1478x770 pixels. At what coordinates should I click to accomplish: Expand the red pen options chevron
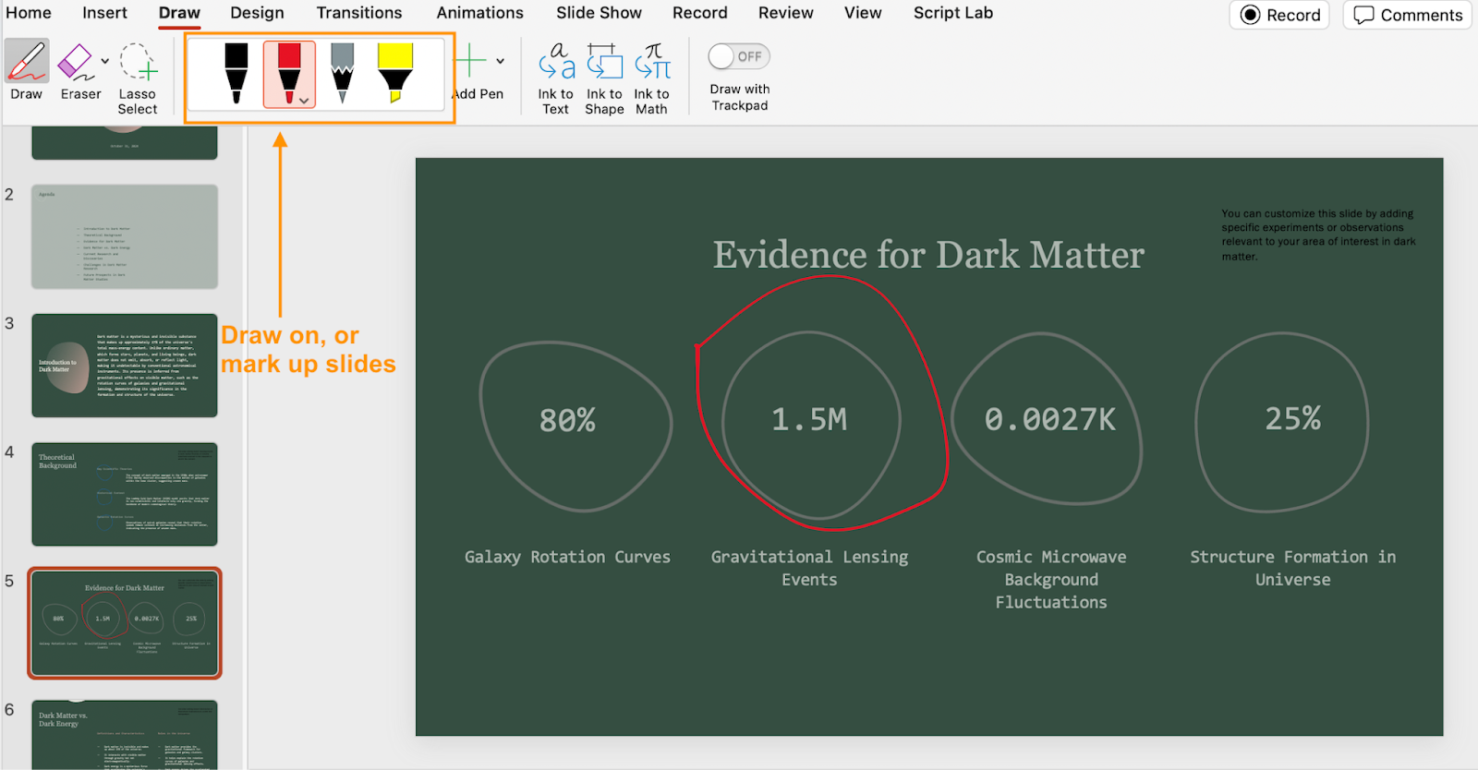click(x=304, y=101)
